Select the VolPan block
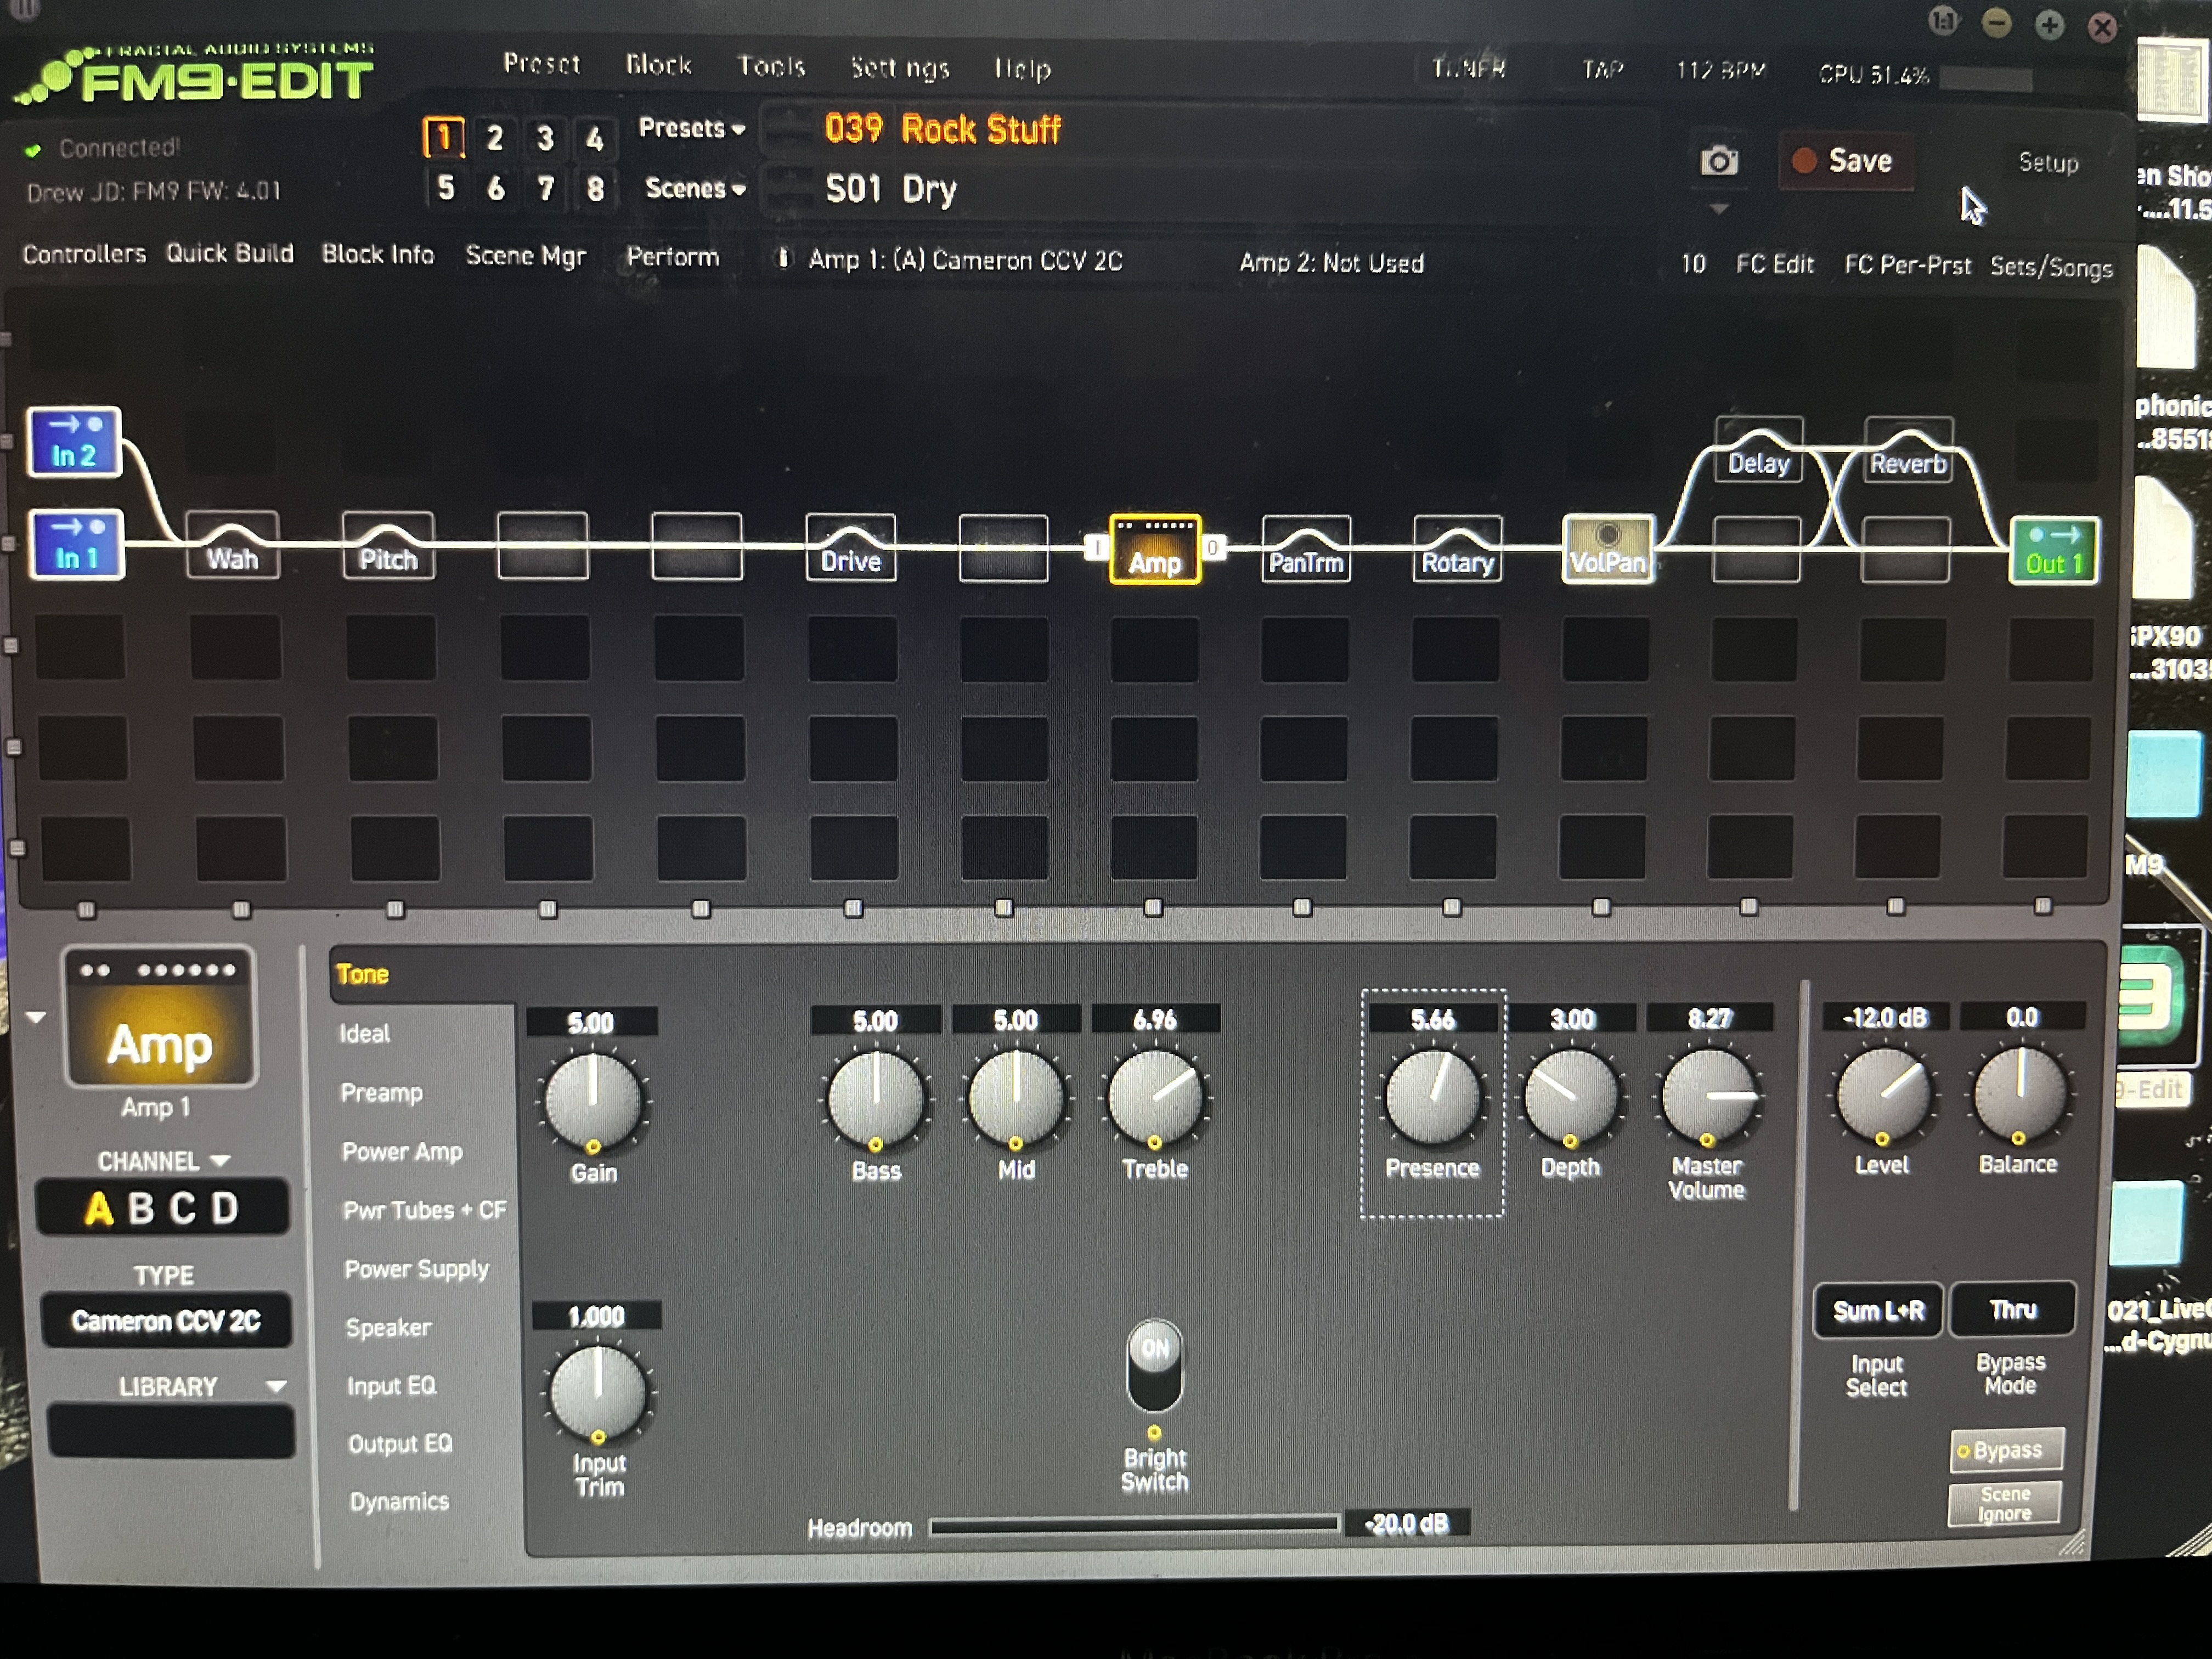 [x=1607, y=549]
